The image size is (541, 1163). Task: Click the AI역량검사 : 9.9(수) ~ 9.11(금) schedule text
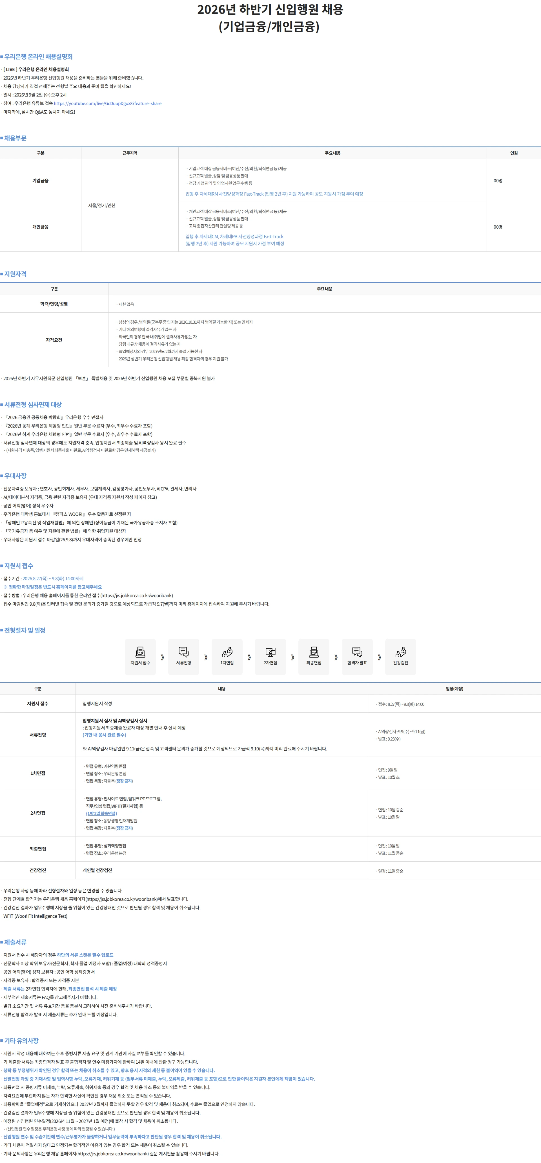tap(401, 731)
